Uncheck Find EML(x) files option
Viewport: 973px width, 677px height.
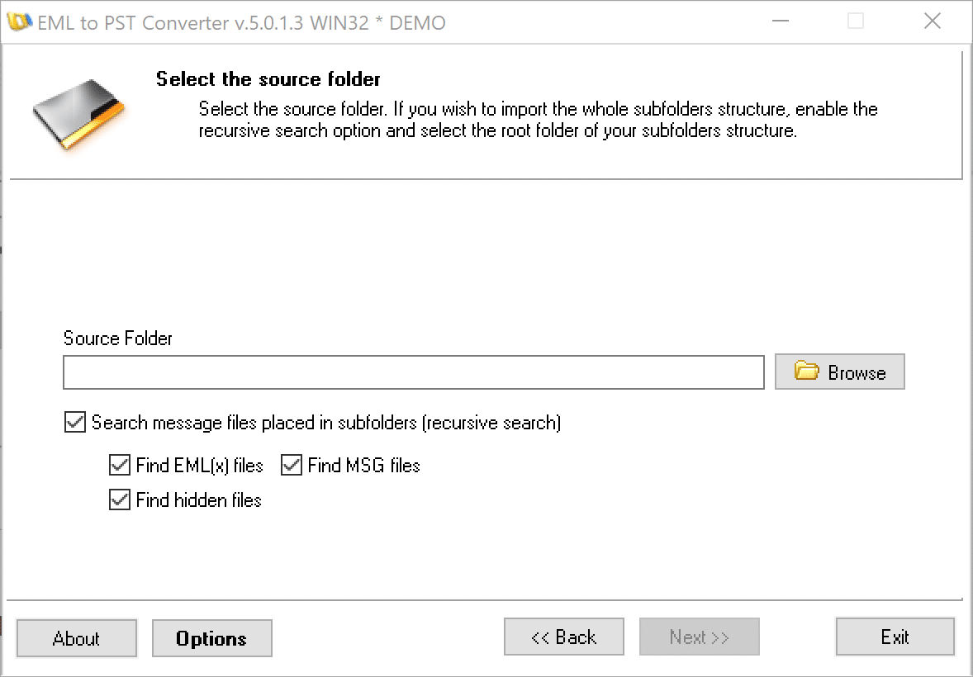point(119,465)
